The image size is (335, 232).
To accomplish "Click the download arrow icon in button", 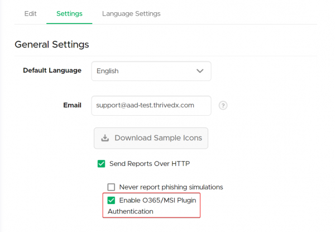I will click(105, 138).
